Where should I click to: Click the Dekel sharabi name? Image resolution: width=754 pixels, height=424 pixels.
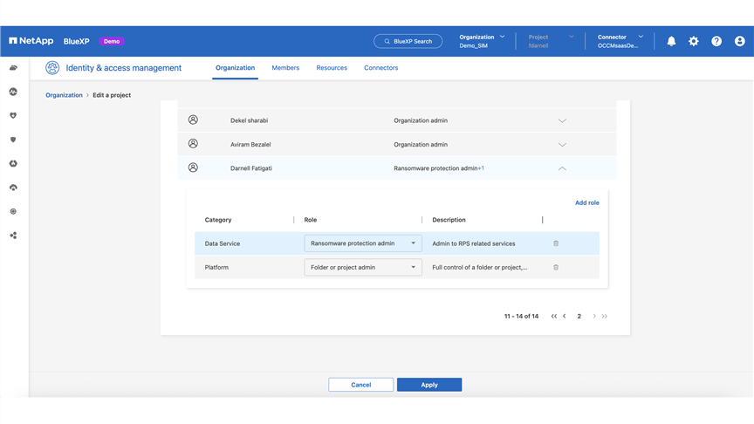pyautogui.click(x=249, y=120)
